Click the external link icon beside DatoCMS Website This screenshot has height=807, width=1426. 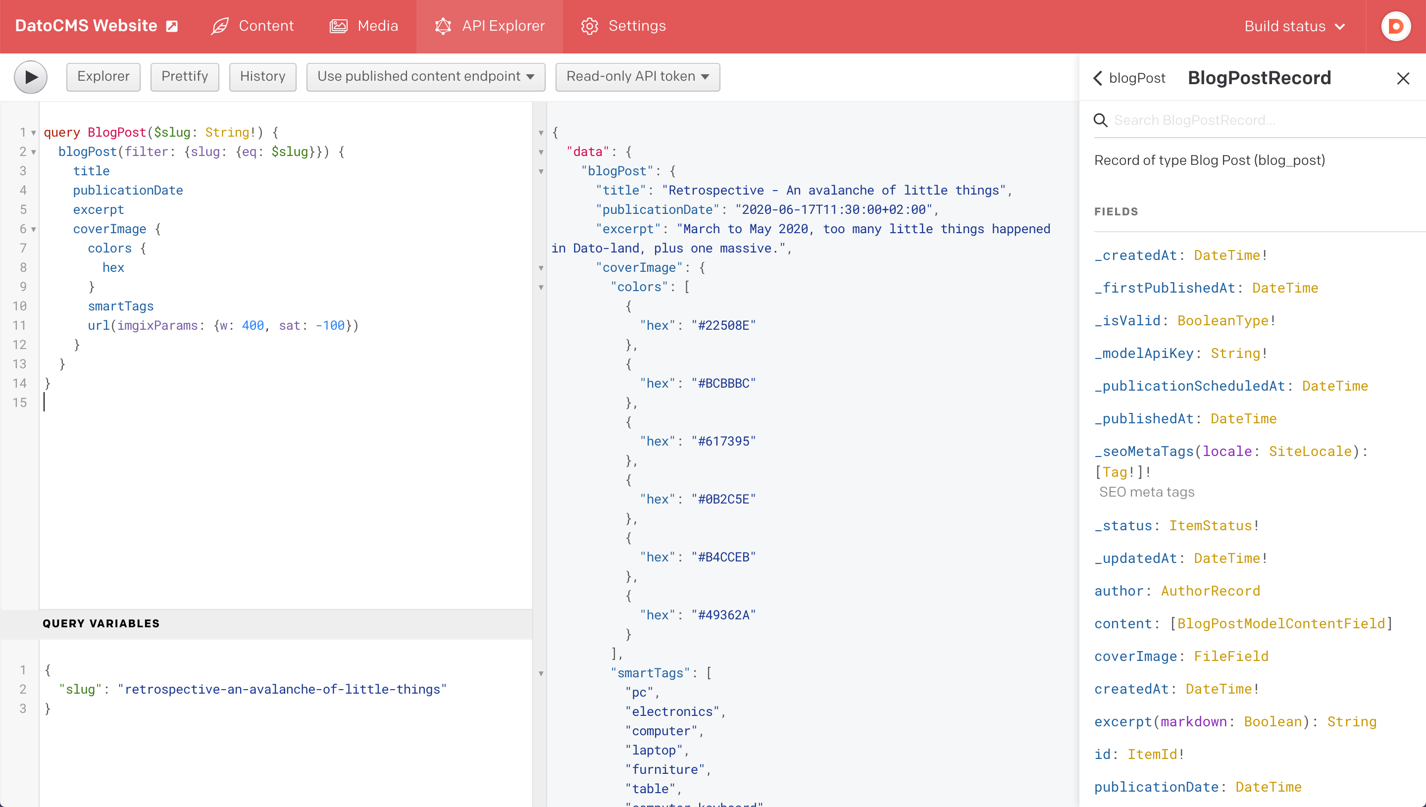[172, 26]
